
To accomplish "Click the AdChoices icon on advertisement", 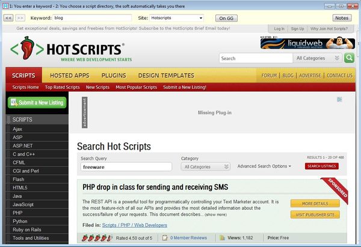I will 339,100.
